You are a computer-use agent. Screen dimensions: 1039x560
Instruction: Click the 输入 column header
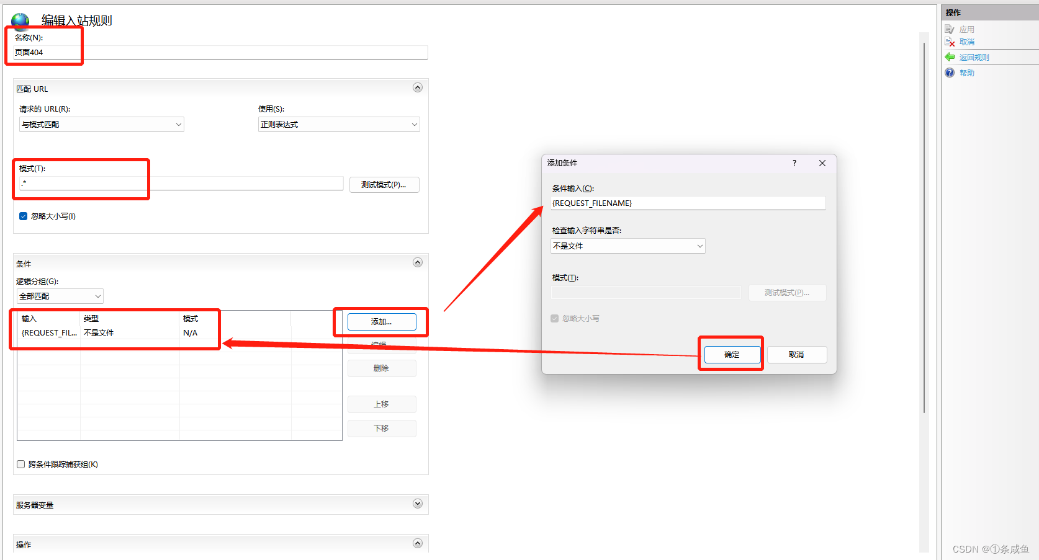(x=49, y=319)
